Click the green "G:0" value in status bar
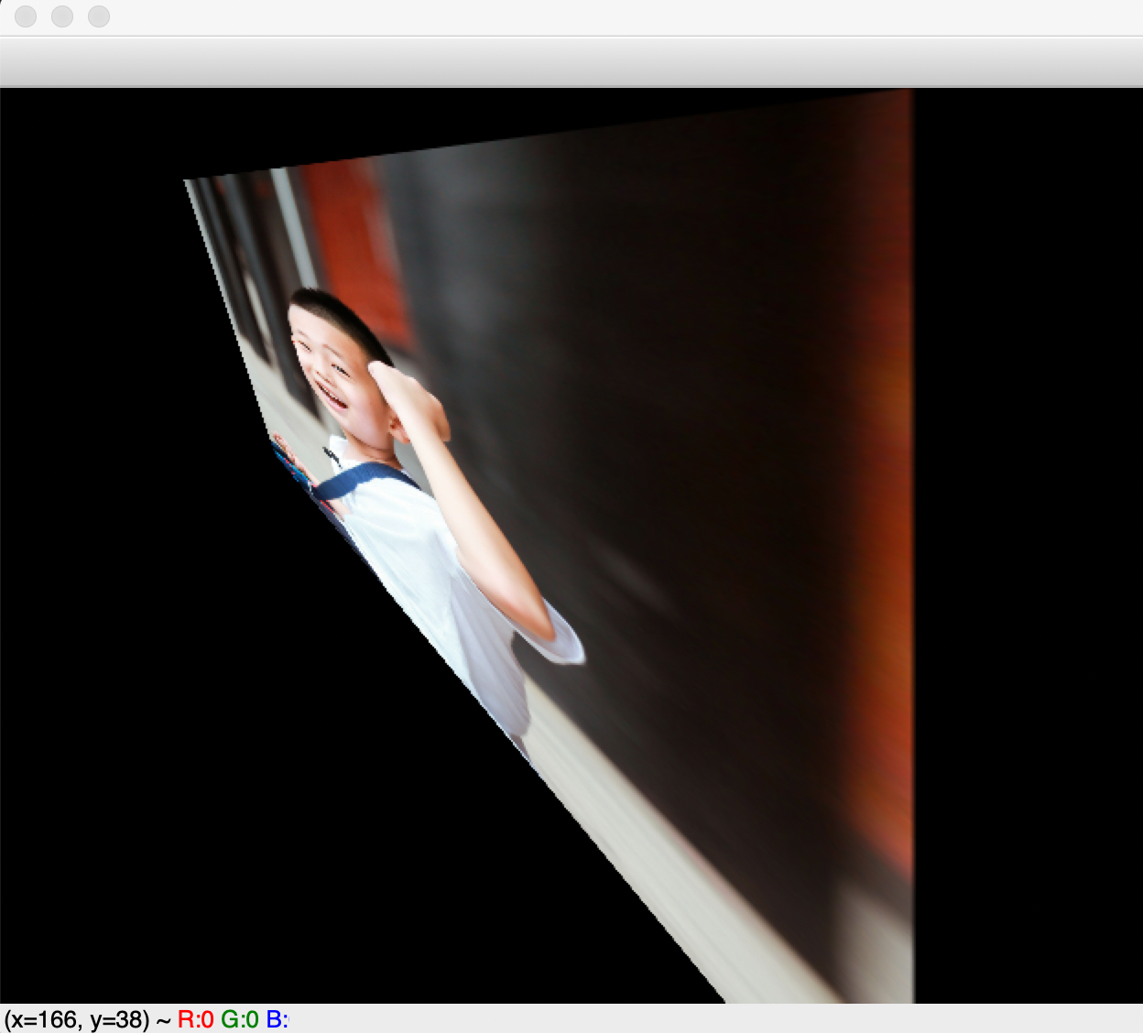The height and width of the screenshot is (1033, 1143). coord(240,1019)
